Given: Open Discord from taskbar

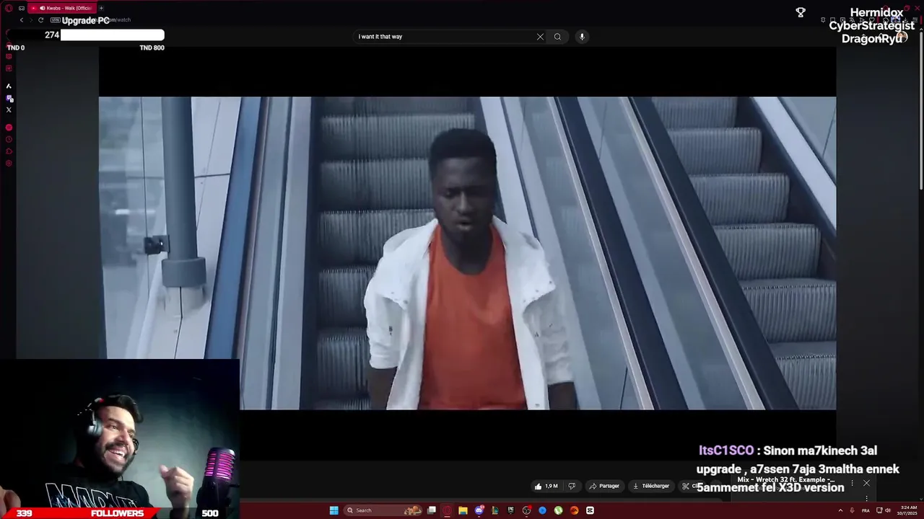Looking at the screenshot, I should [x=479, y=510].
